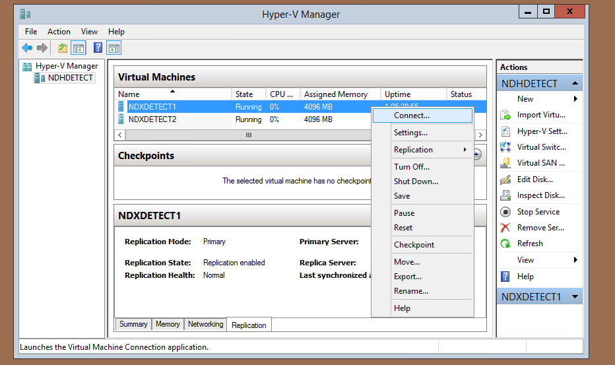Expand the NDXDETECT1 actions section
The image size is (615, 365).
click(x=575, y=297)
